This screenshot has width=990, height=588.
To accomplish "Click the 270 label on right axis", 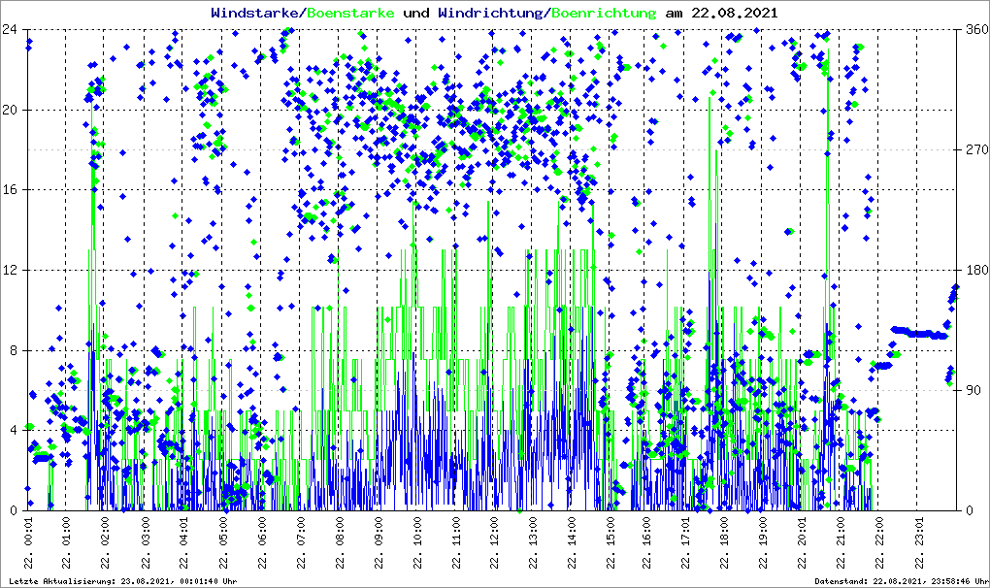I will click(x=974, y=150).
